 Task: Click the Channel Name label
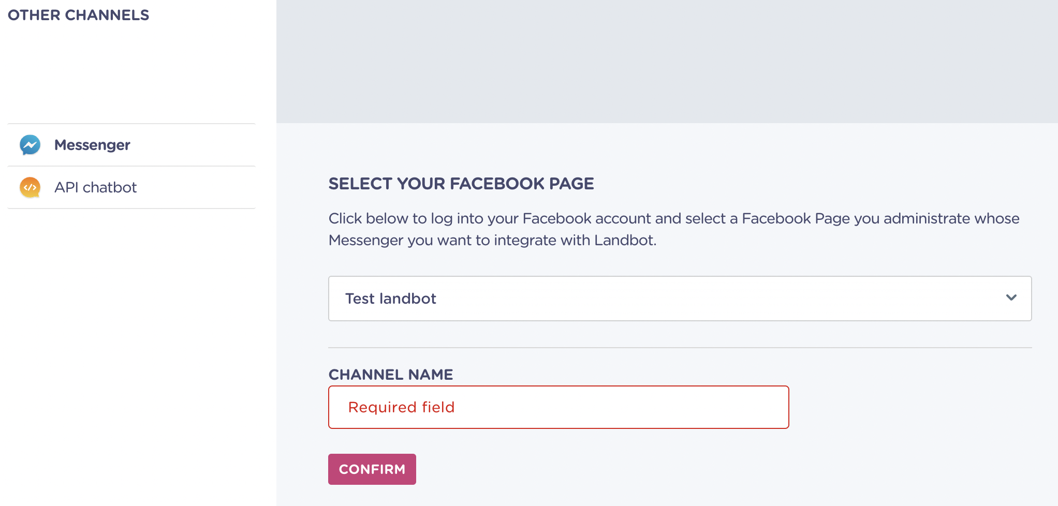pyautogui.click(x=391, y=375)
